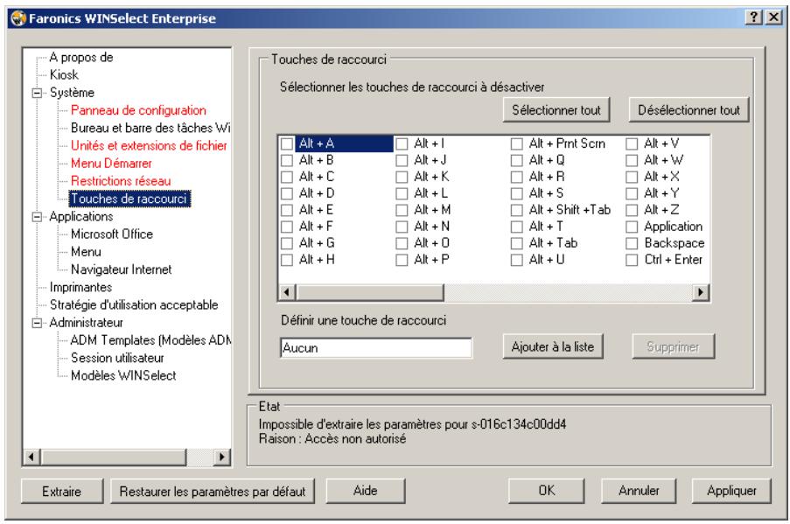Image resolution: width=790 pixels, height=524 pixels.
Task: Open the Menu Démarrer tree item
Action: [x=111, y=164]
